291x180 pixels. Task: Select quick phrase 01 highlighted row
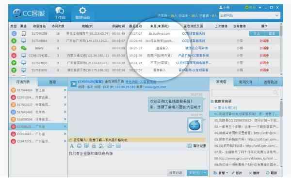[244, 114]
